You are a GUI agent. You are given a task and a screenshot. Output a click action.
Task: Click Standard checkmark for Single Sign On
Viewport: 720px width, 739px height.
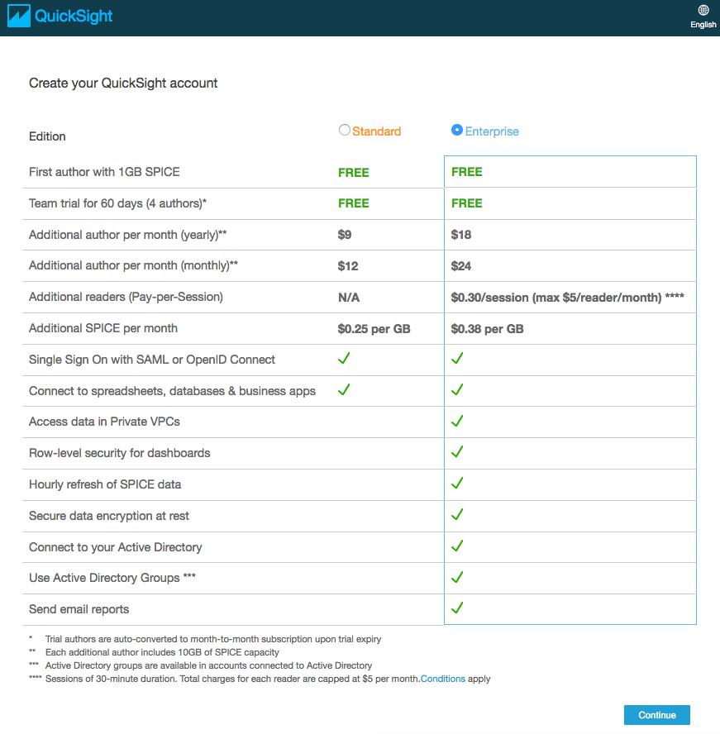[344, 359]
